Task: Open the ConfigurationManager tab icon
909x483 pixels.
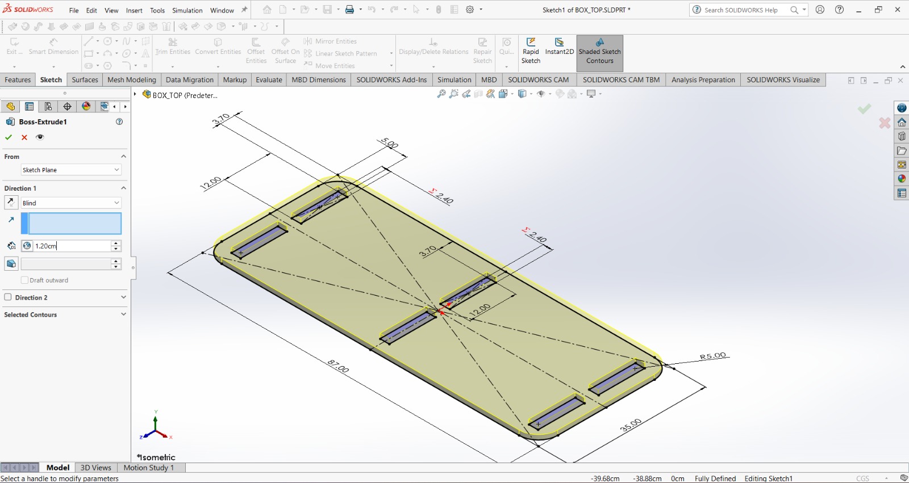Action: 48,107
